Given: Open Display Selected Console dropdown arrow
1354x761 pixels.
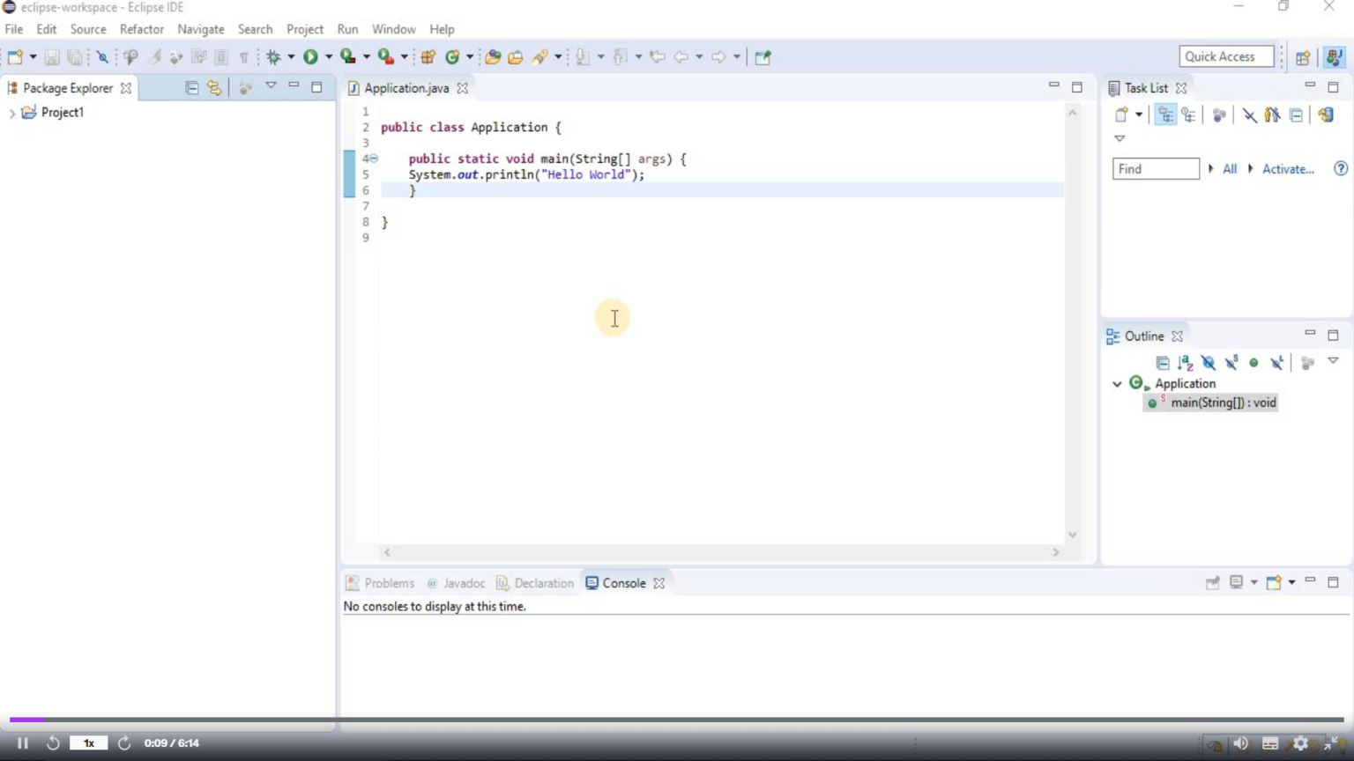Looking at the screenshot, I should [x=1254, y=583].
